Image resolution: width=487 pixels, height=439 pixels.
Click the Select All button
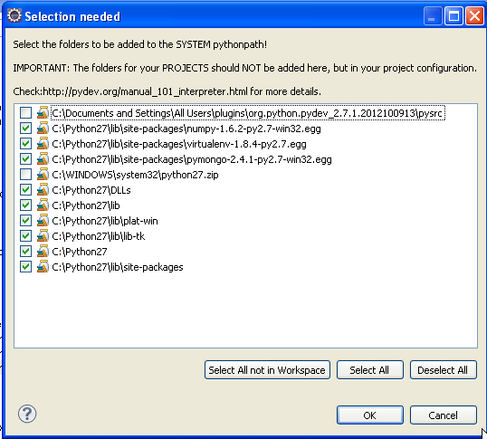[x=369, y=370]
